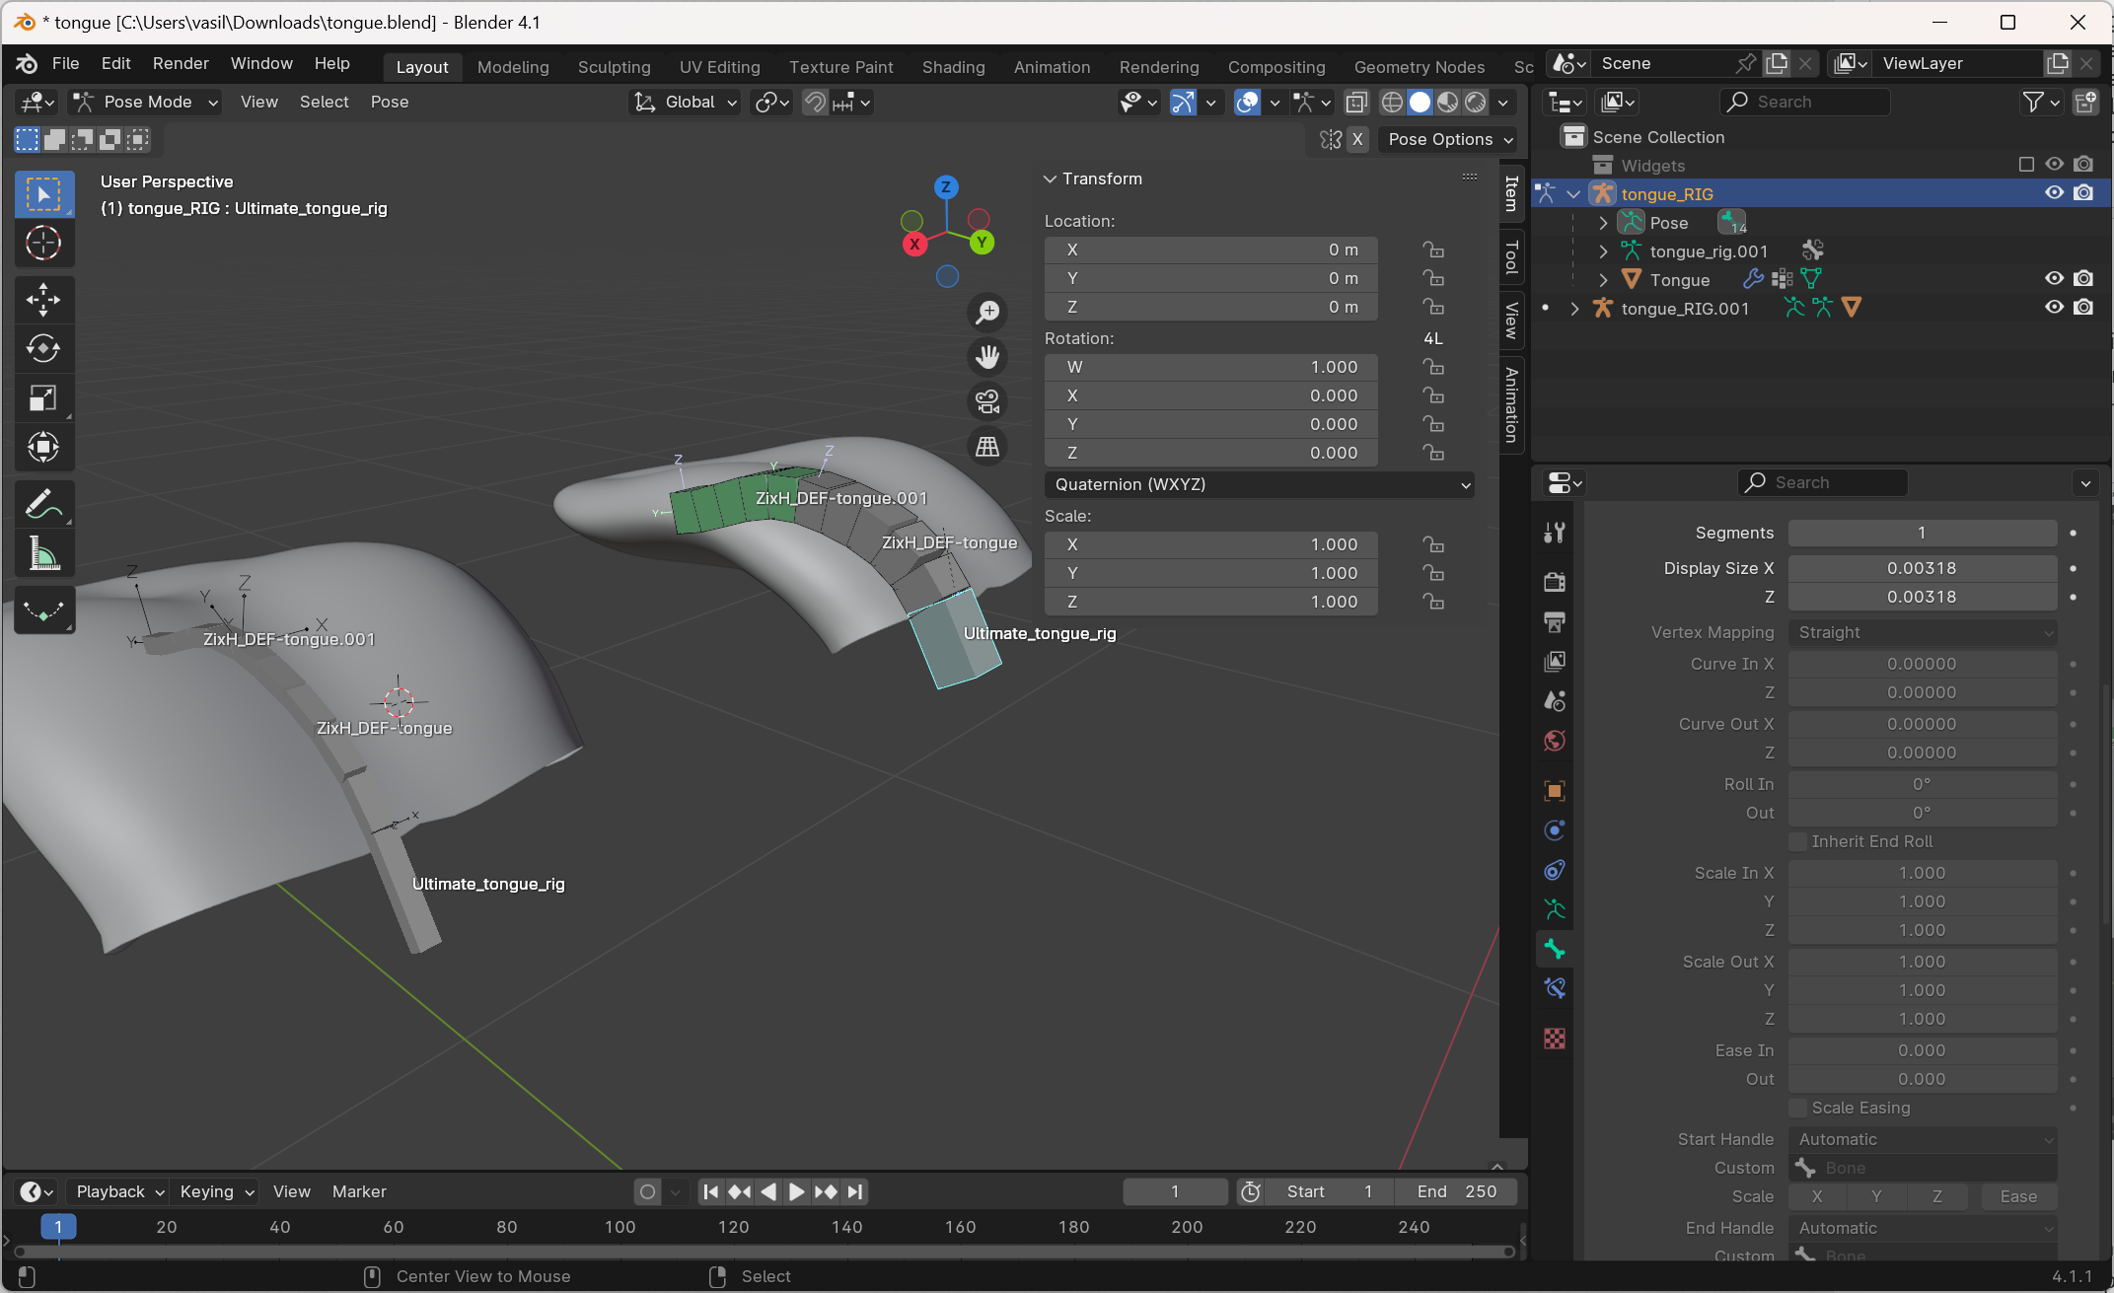Open the Playback menu in timeline
Image resolution: width=2114 pixels, height=1293 pixels.
(119, 1191)
